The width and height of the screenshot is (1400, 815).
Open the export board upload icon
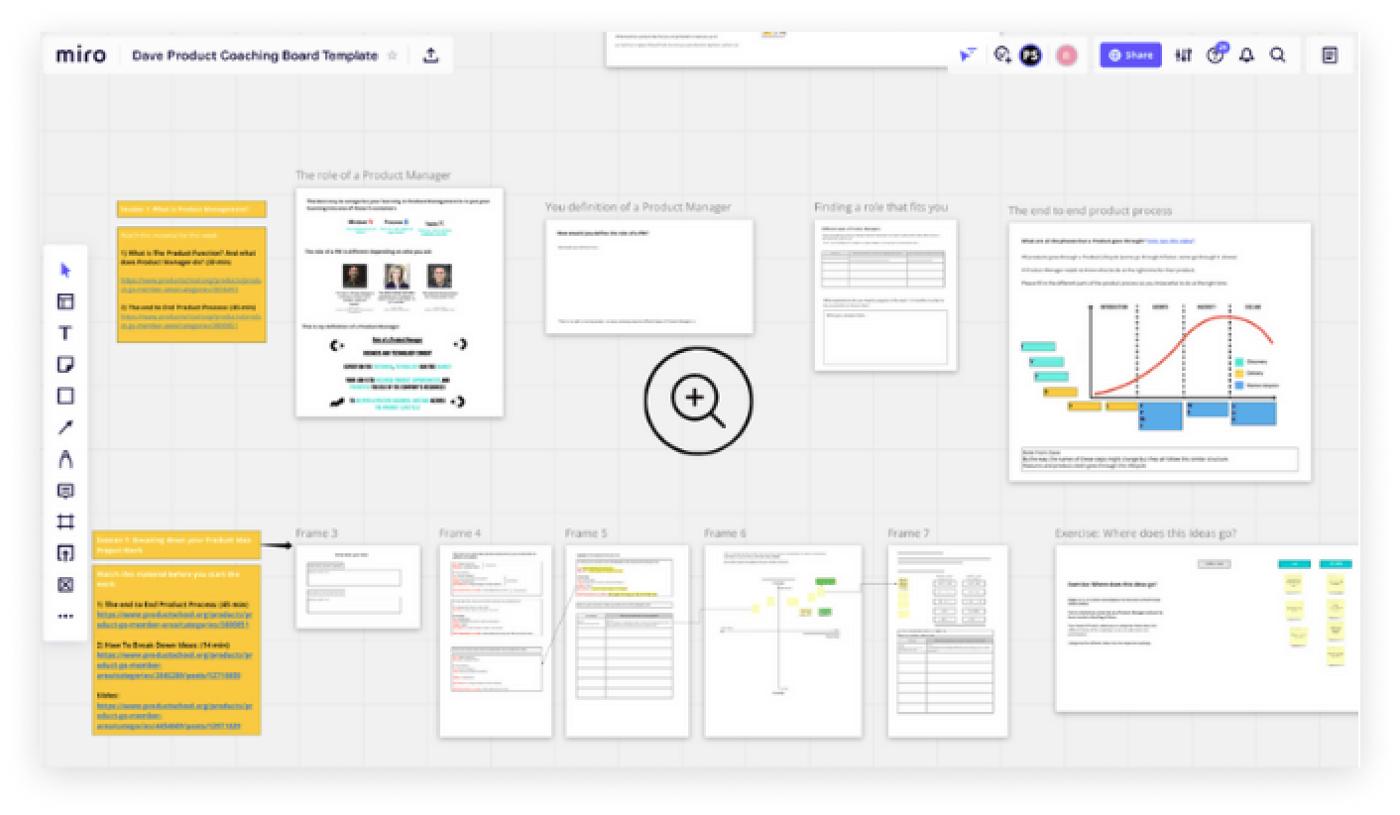point(430,56)
